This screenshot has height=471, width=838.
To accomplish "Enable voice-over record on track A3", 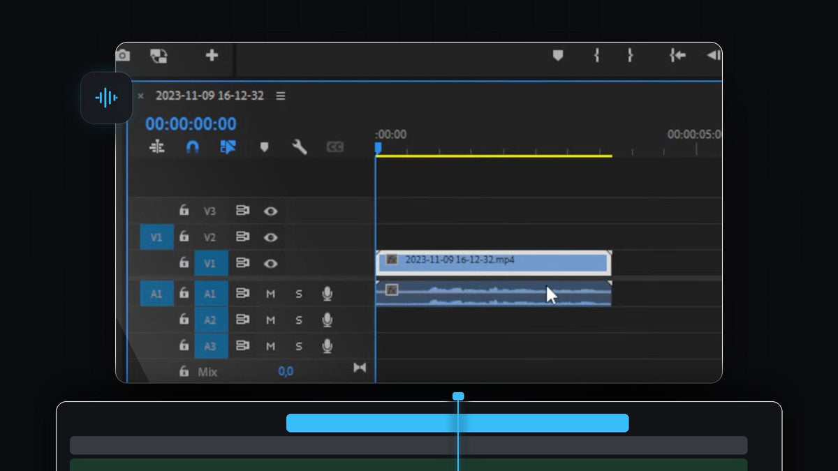I will 327,345.
